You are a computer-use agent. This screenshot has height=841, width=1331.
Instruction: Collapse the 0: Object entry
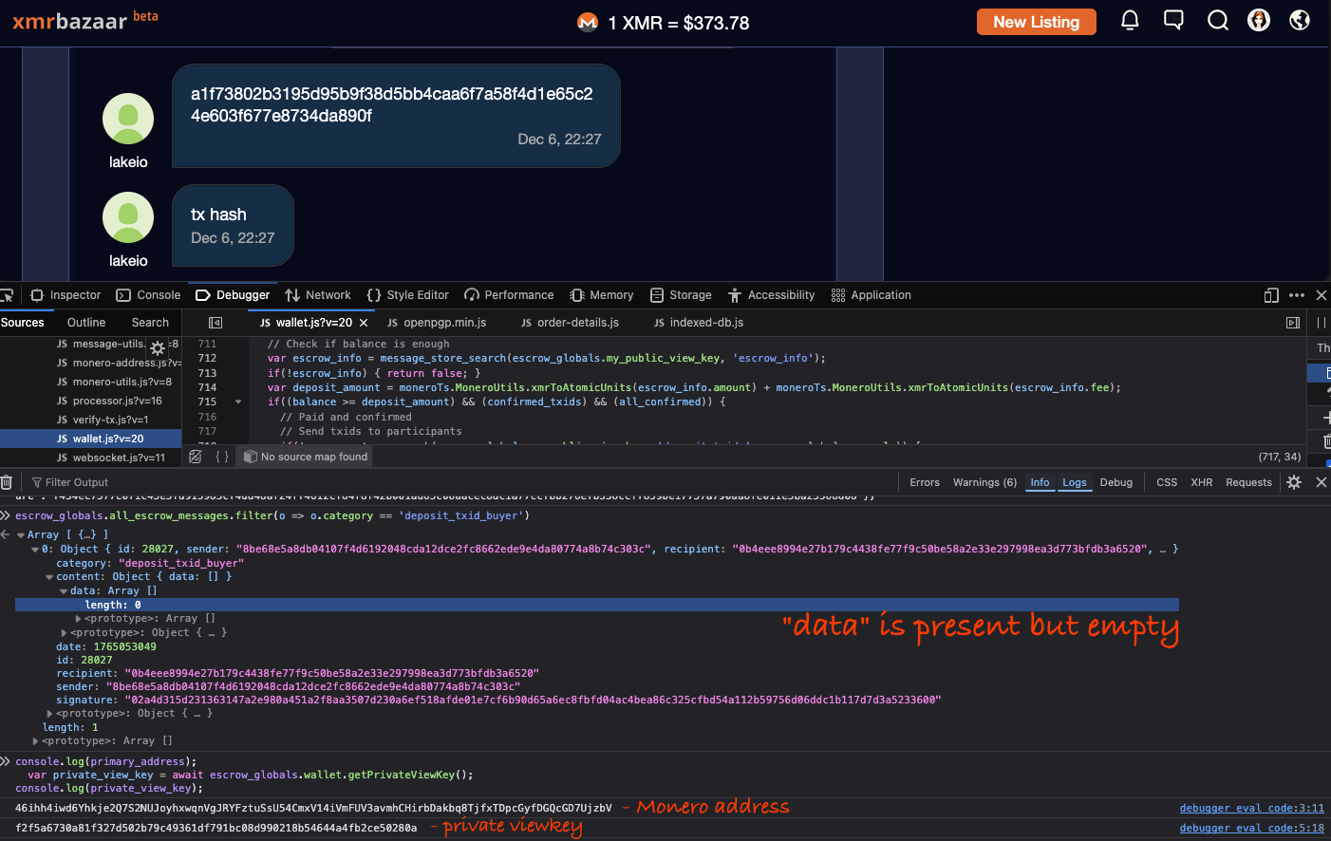tap(35, 550)
